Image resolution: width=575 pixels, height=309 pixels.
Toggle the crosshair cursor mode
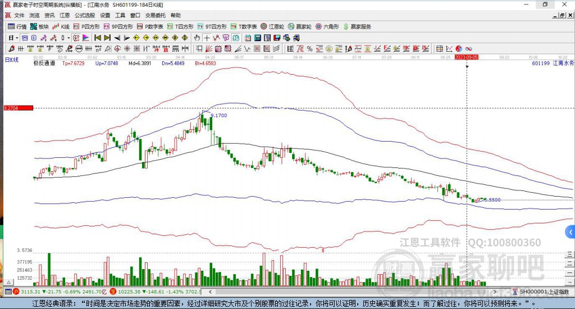[207, 38]
